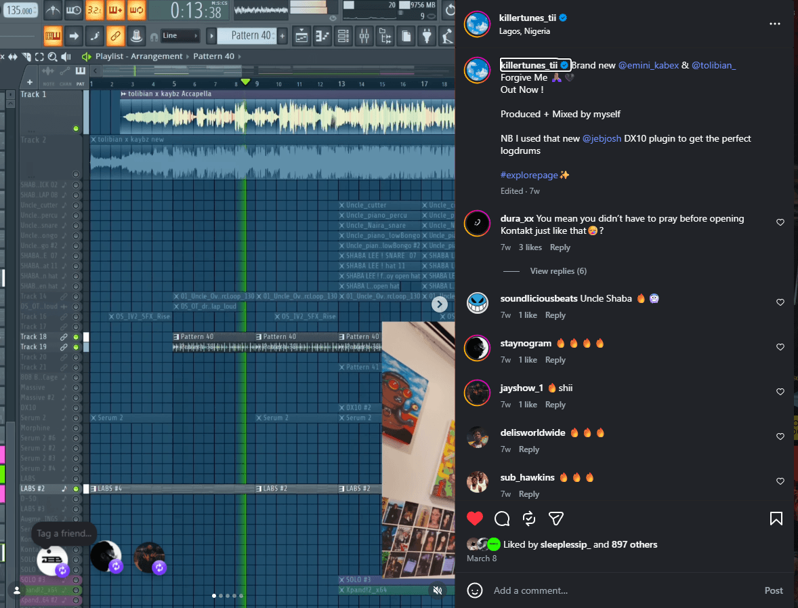The image size is (798, 608).
Task: Tap the repost arrows icon under the post
Action: [529, 519]
